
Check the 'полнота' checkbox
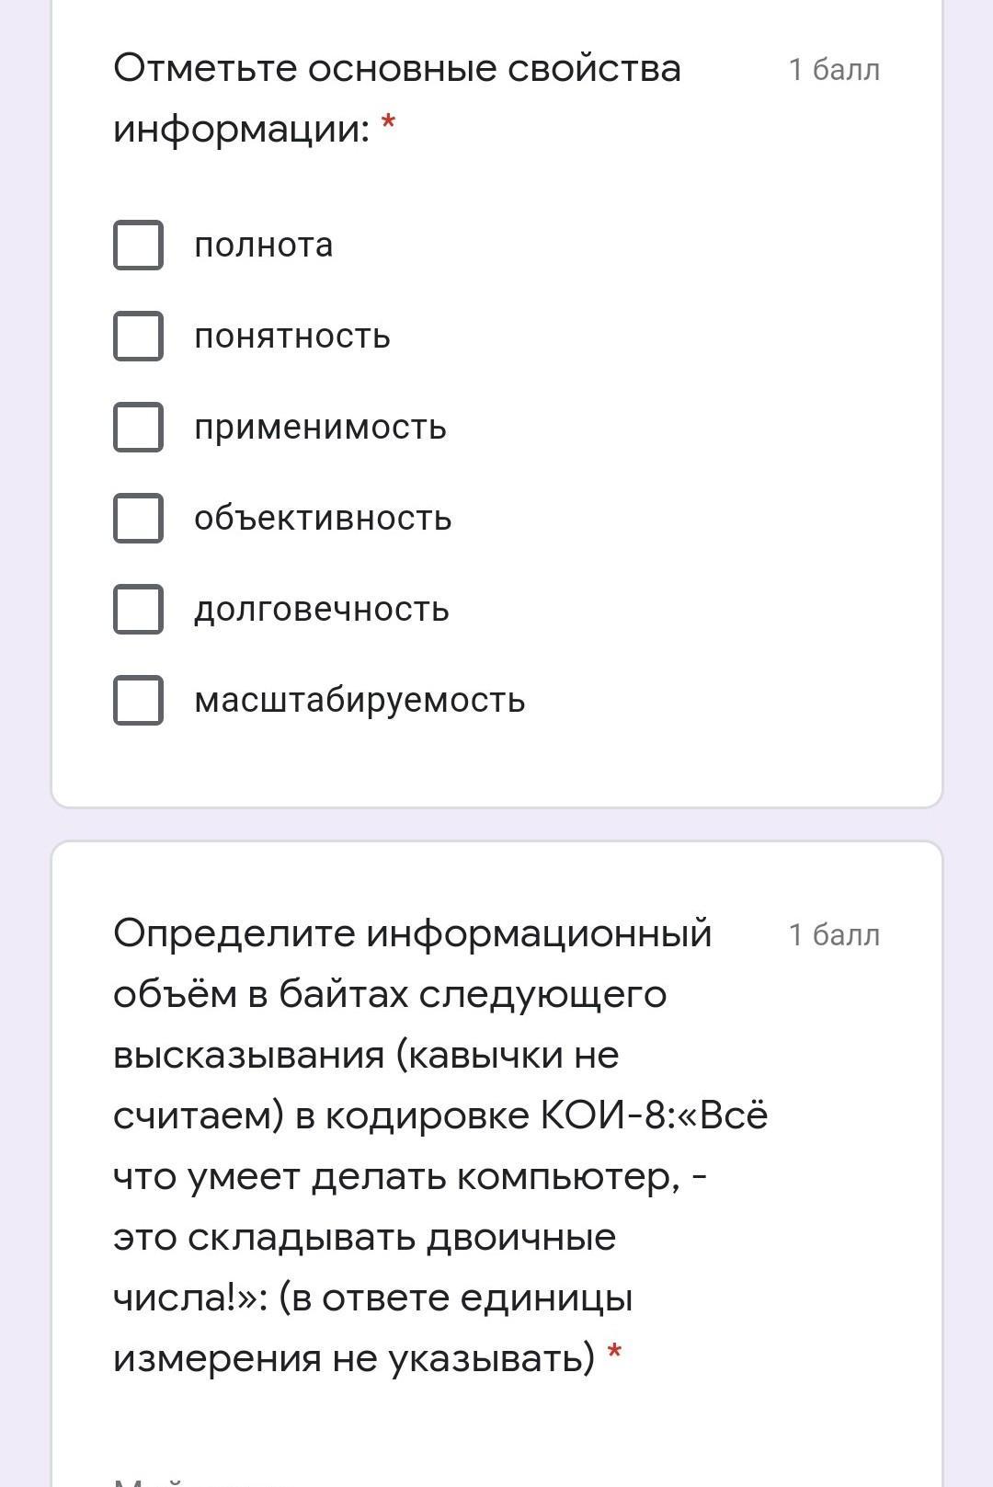(138, 245)
